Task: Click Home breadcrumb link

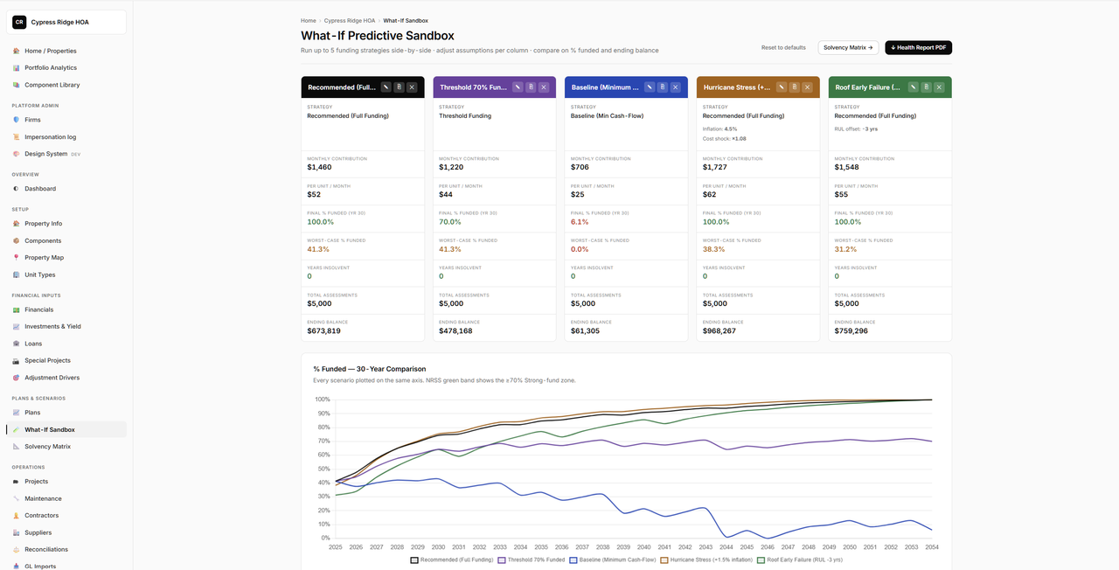Action: click(309, 20)
